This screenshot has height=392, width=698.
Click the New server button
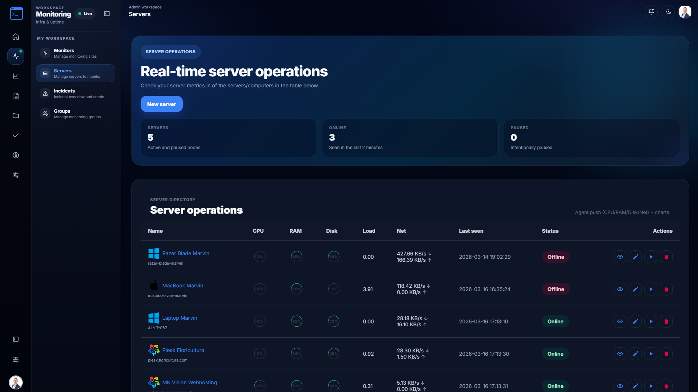pos(161,104)
